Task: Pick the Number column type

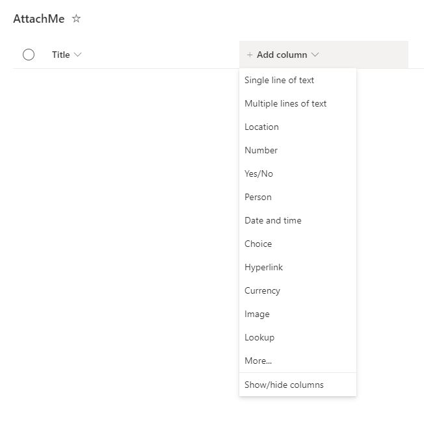Action: click(261, 150)
